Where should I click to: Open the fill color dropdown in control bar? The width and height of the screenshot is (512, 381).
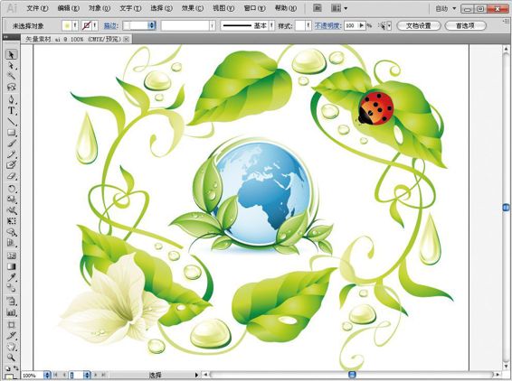75,25
